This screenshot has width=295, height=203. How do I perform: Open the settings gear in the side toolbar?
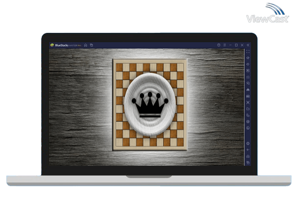pos(248,144)
